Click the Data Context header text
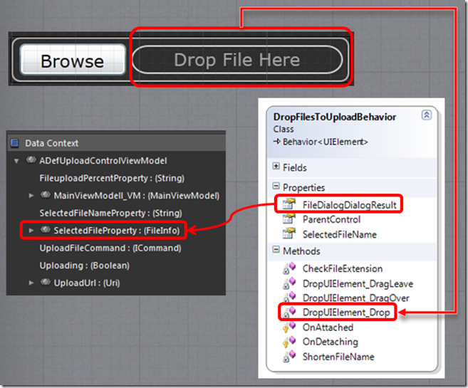 click(x=51, y=143)
